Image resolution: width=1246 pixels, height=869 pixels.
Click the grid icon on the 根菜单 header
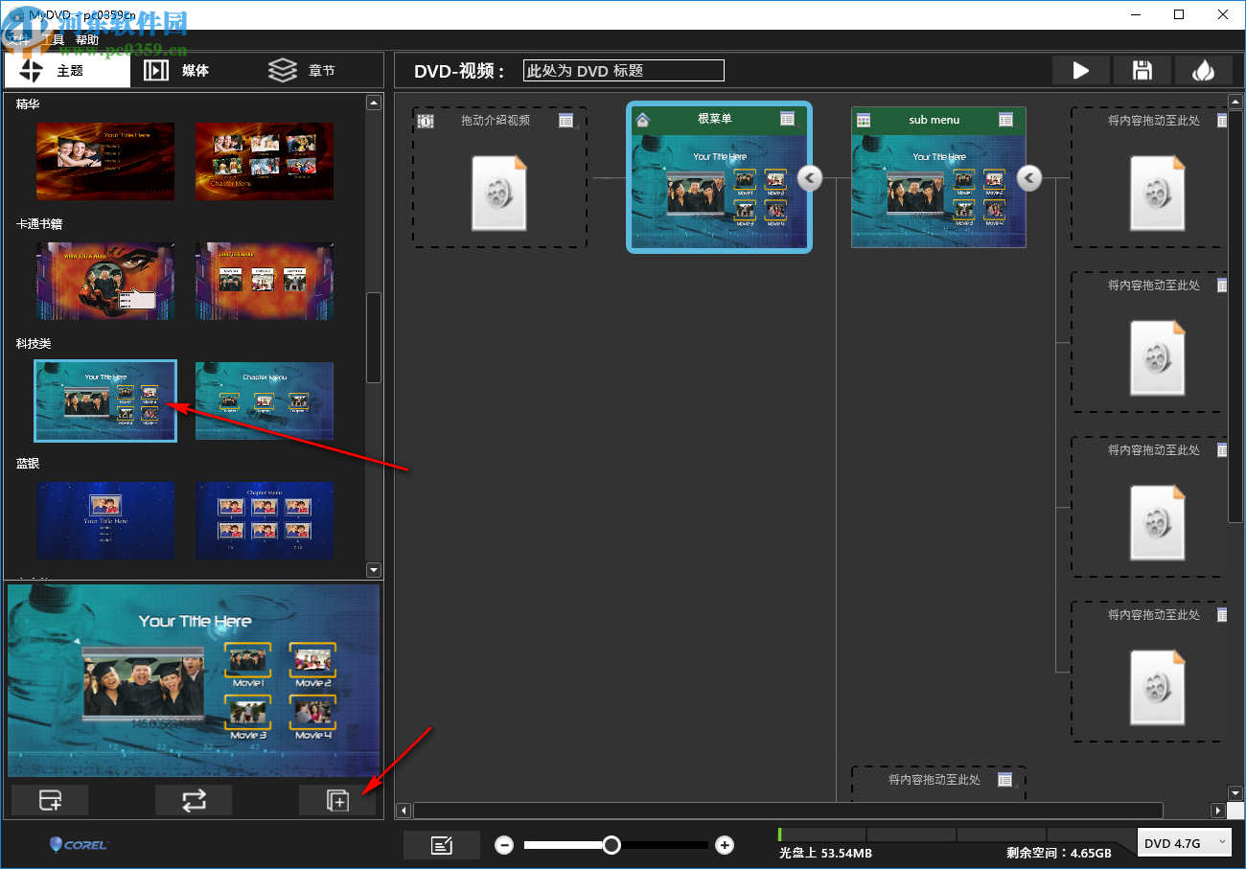(788, 119)
